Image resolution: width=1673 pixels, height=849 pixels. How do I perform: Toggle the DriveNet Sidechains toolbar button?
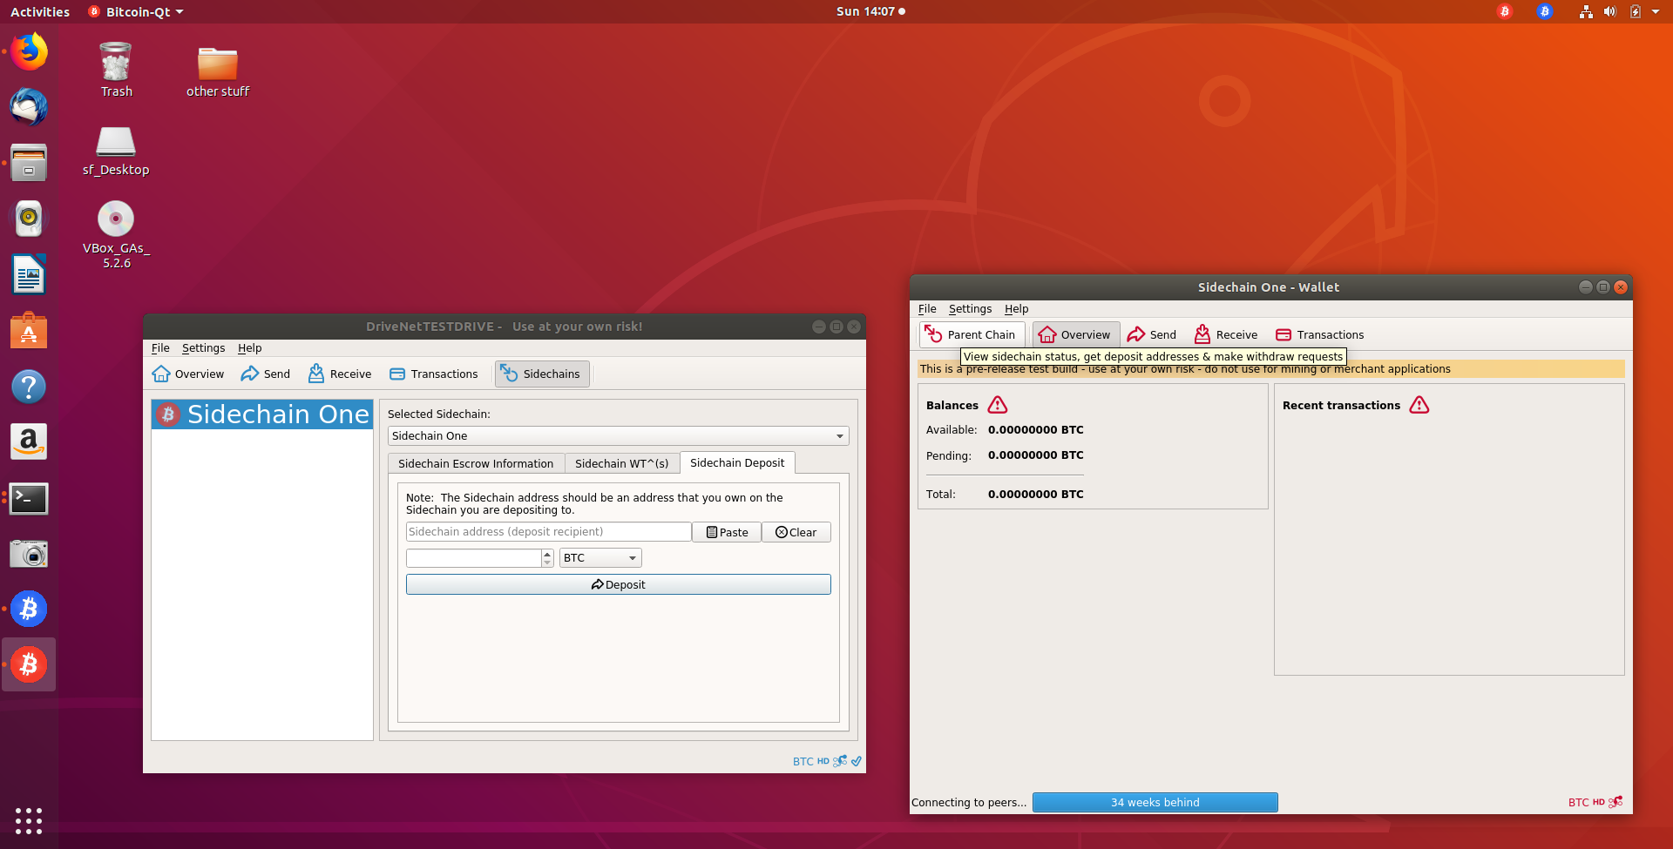click(542, 374)
